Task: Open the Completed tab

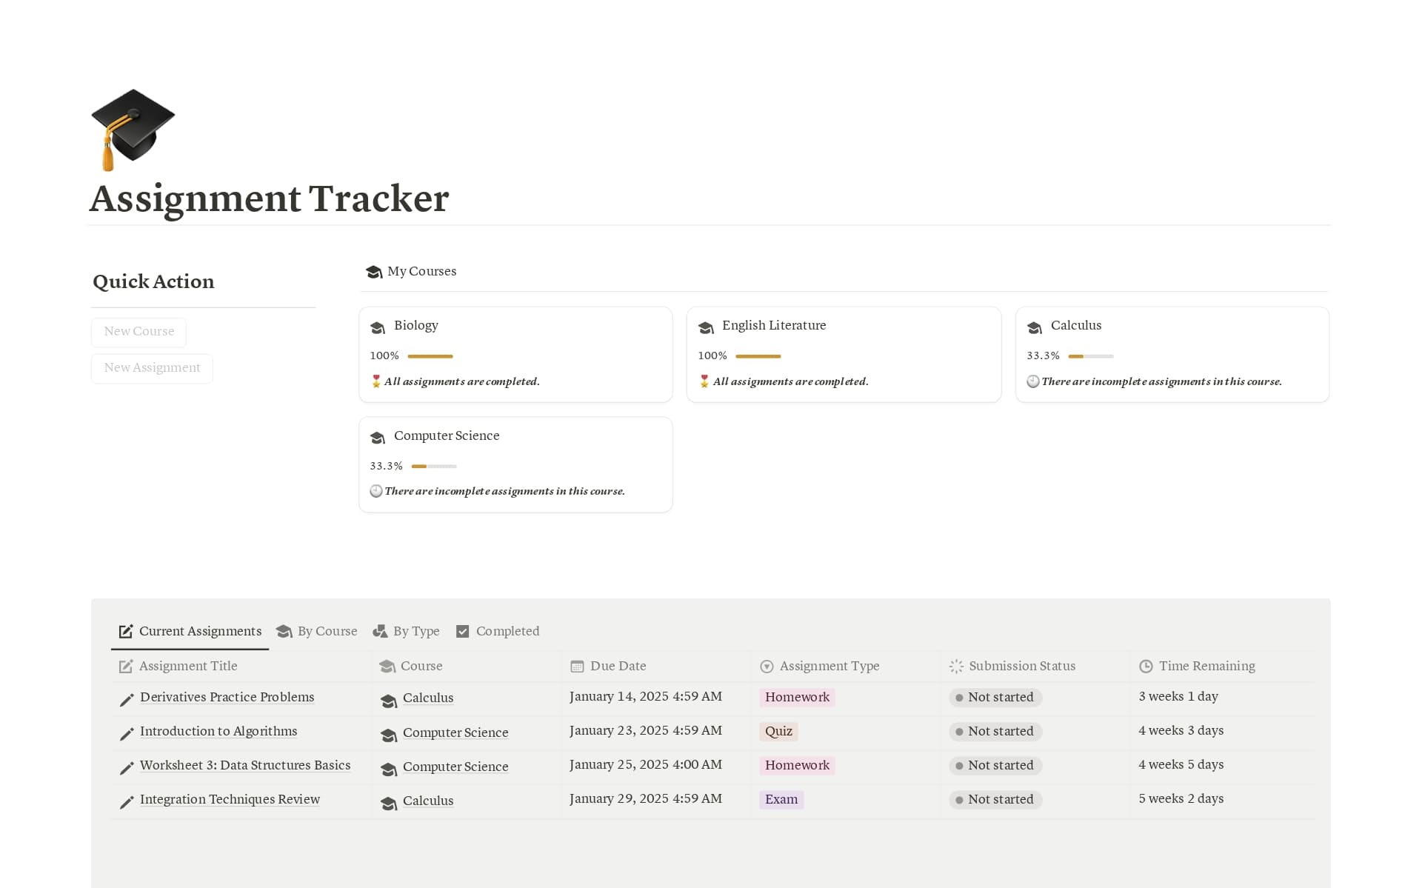Action: click(507, 631)
